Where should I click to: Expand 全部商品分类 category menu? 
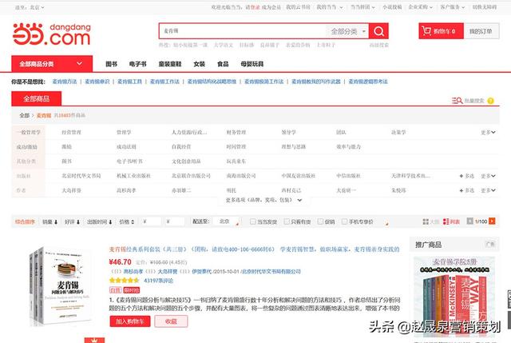click(52, 64)
